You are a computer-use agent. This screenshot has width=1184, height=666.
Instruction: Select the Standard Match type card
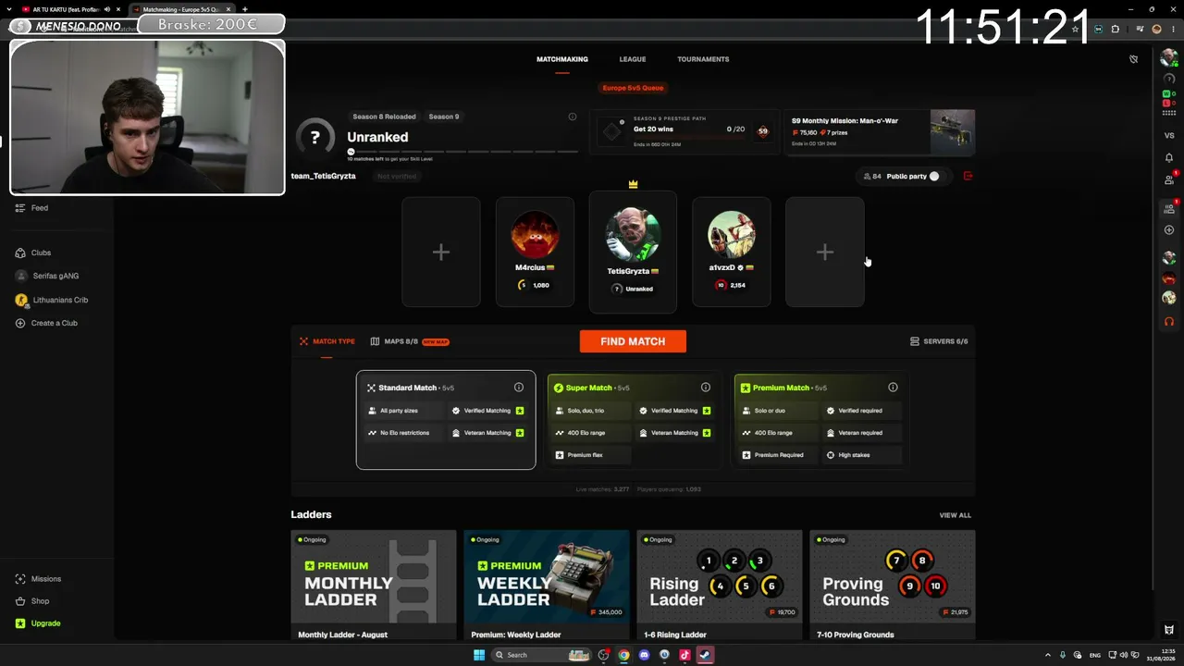[446, 420]
